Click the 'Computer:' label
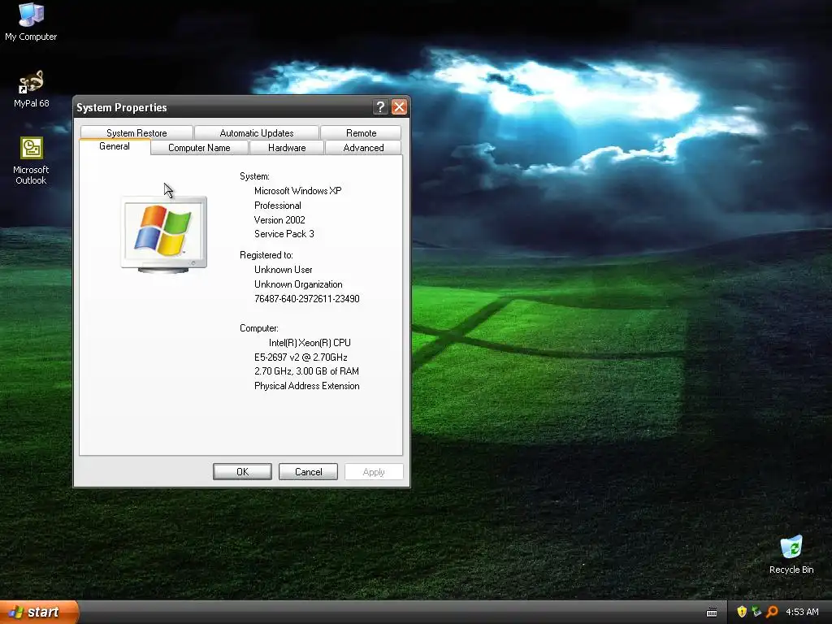832x624 pixels. coord(259,328)
